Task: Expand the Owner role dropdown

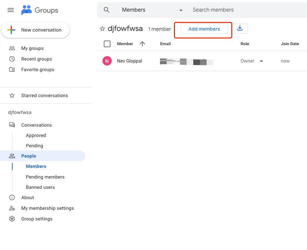Action: pos(261,61)
